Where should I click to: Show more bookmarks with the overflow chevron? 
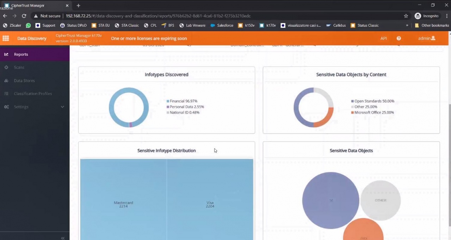point(407,25)
